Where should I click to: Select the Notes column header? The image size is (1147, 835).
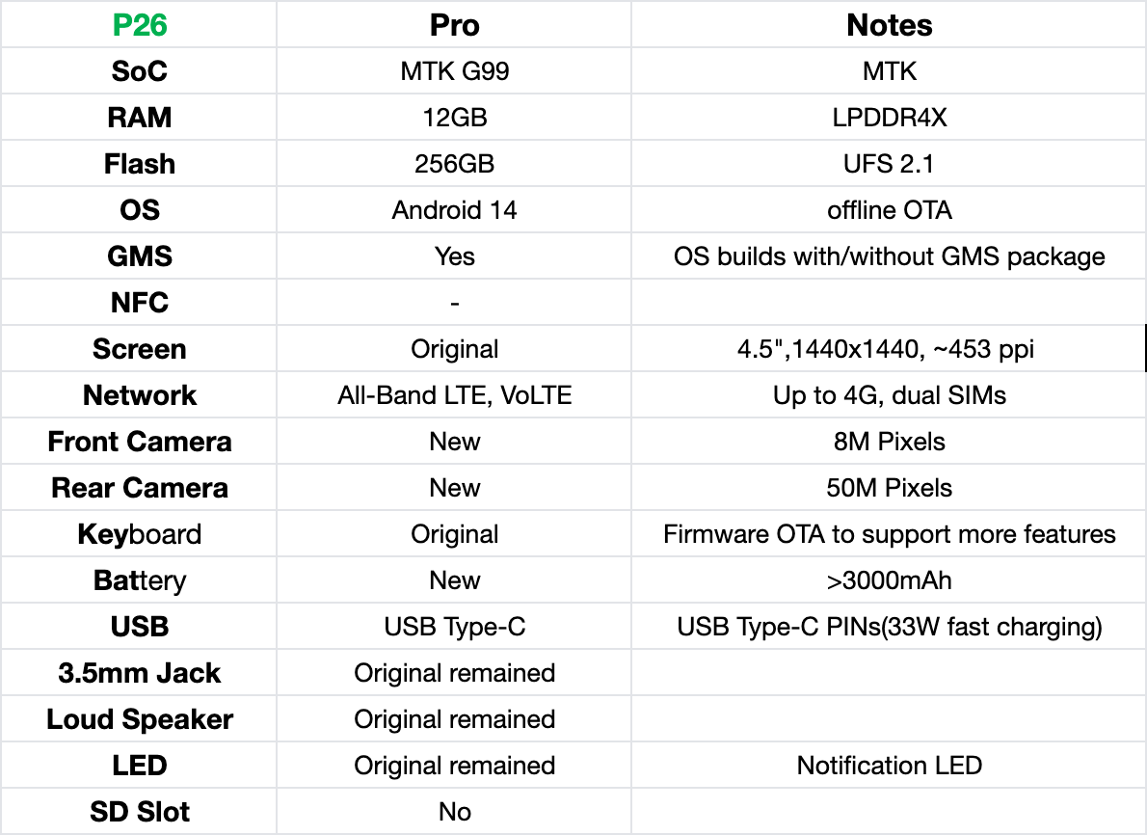[x=889, y=25]
